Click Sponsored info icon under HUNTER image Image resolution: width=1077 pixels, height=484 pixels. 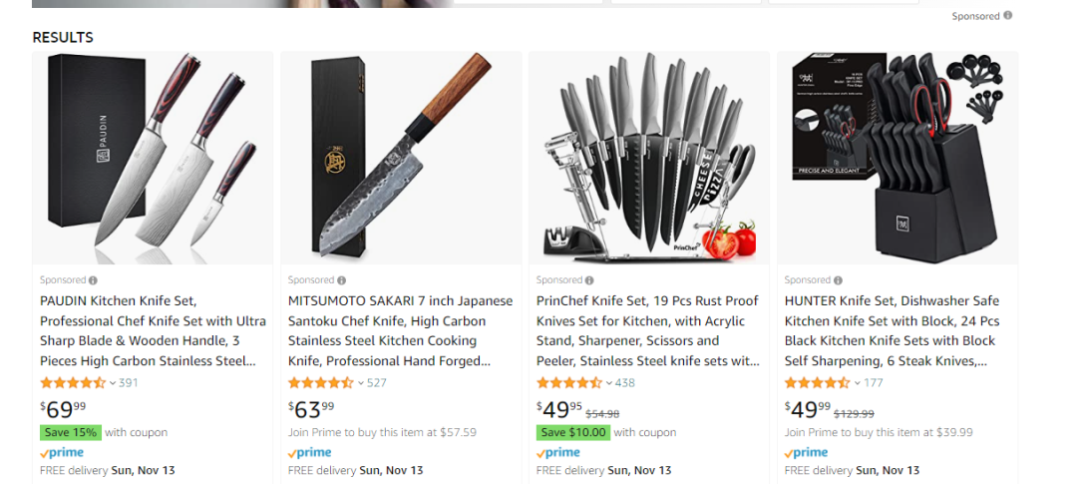(838, 280)
